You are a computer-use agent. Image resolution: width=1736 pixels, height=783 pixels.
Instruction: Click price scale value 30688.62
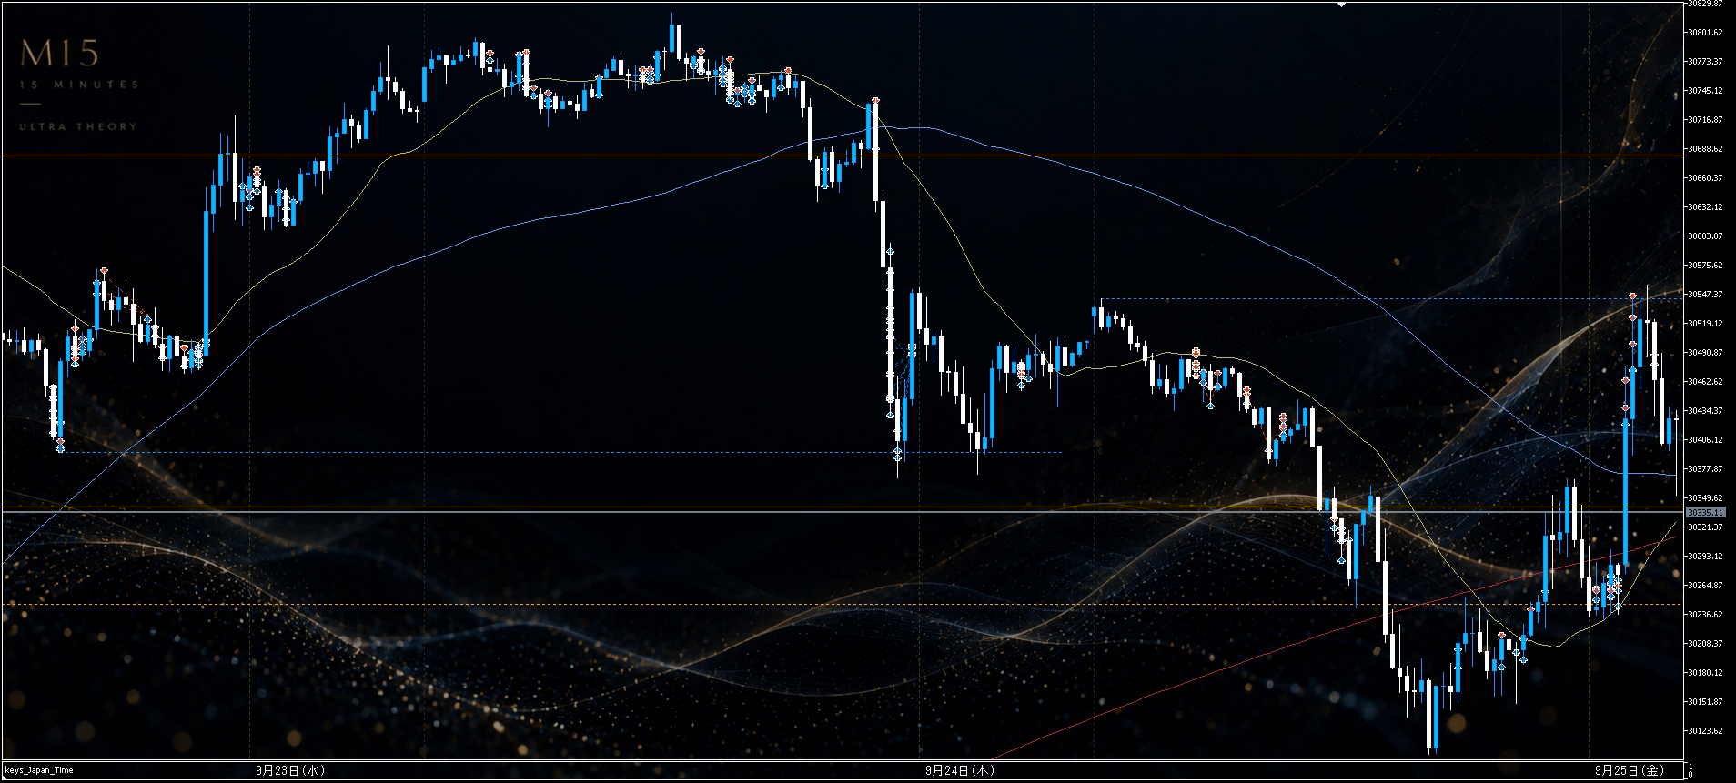(x=1705, y=149)
